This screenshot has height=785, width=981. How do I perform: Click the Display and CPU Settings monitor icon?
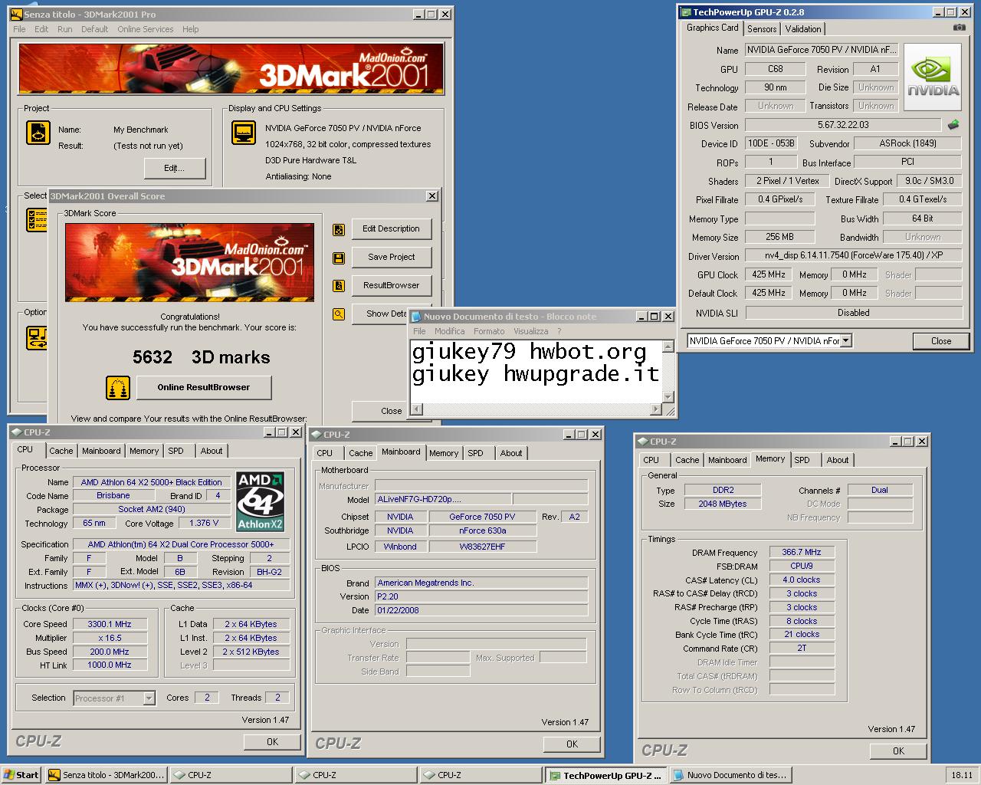coord(244,133)
